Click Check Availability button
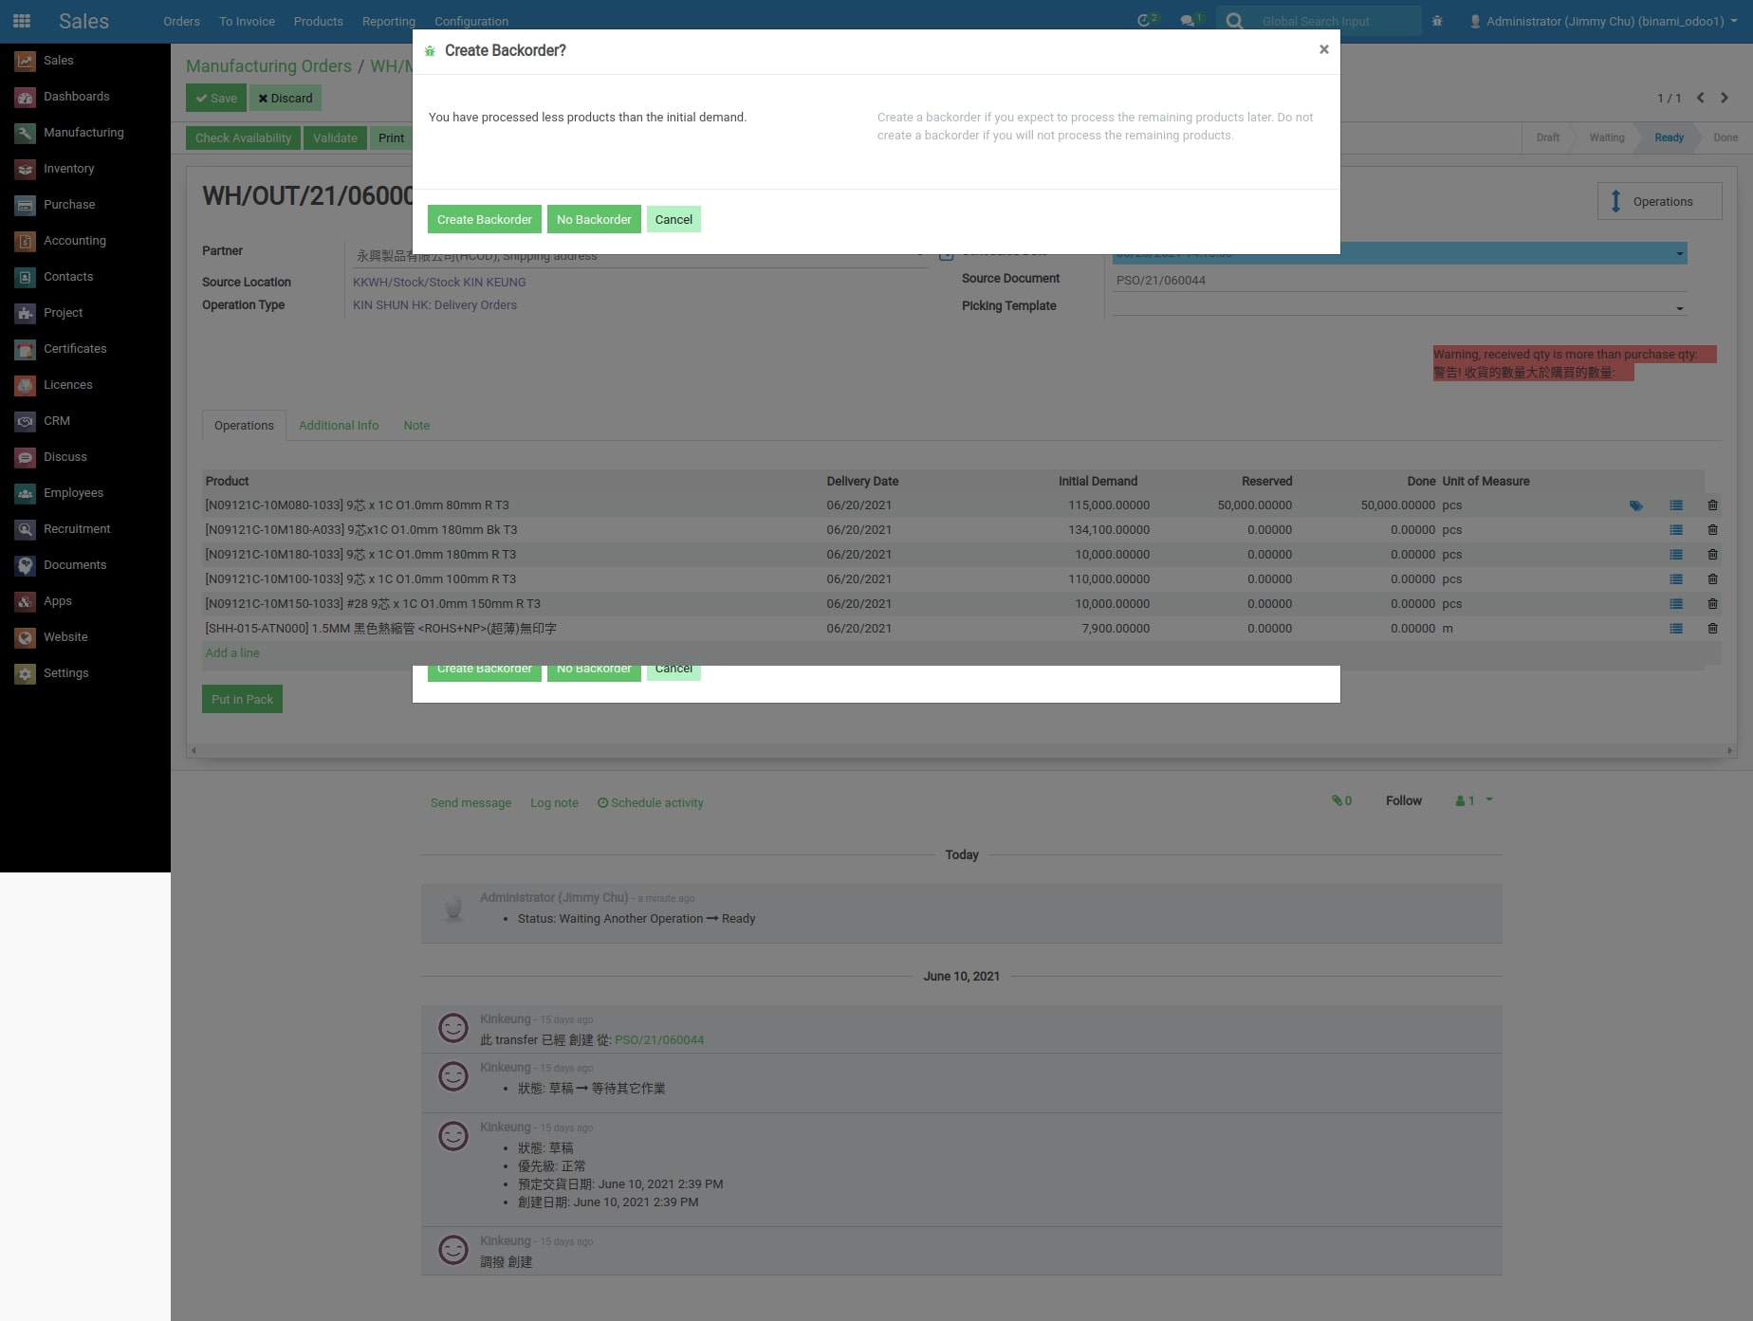Image resolution: width=1753 pixels, height=1321 pixels. pos(243,138)
